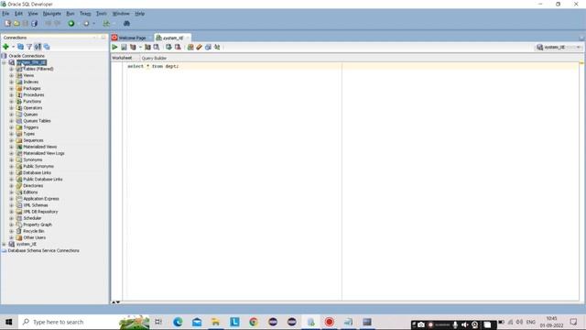This screenshot has height=330, width=586.
Task: Select Database Schema Service Connections node
Action: click(43, 250)
